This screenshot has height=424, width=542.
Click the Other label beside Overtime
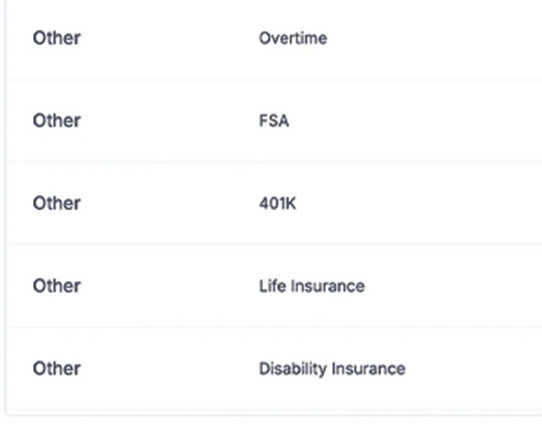pyautogui.click(x=57, y=38)
